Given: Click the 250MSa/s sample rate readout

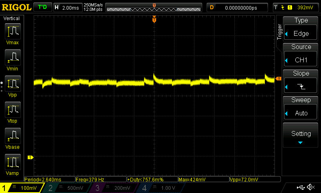Looking at the screenshot, I should coord(93,5).
